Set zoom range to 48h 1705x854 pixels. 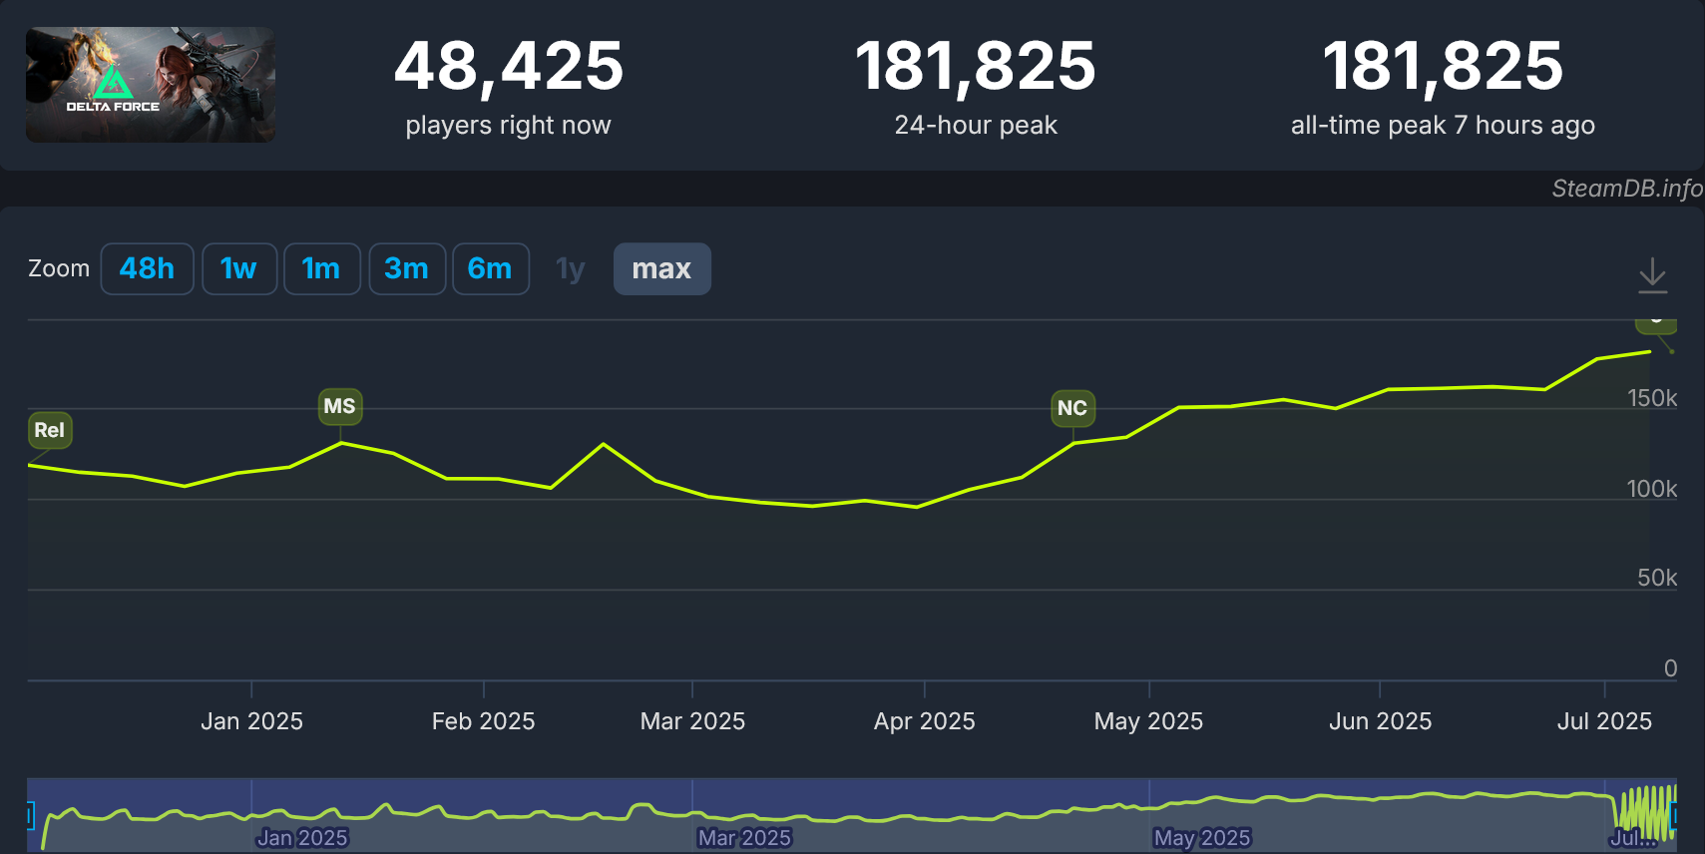(147, 268)
